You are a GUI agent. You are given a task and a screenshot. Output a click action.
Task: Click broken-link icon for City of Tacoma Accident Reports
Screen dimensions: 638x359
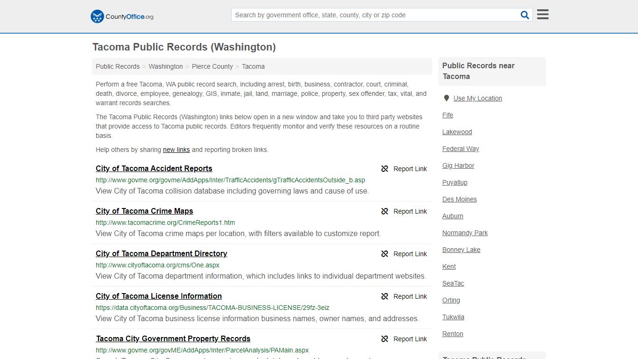pyautogui.click(x=385, y=169)
